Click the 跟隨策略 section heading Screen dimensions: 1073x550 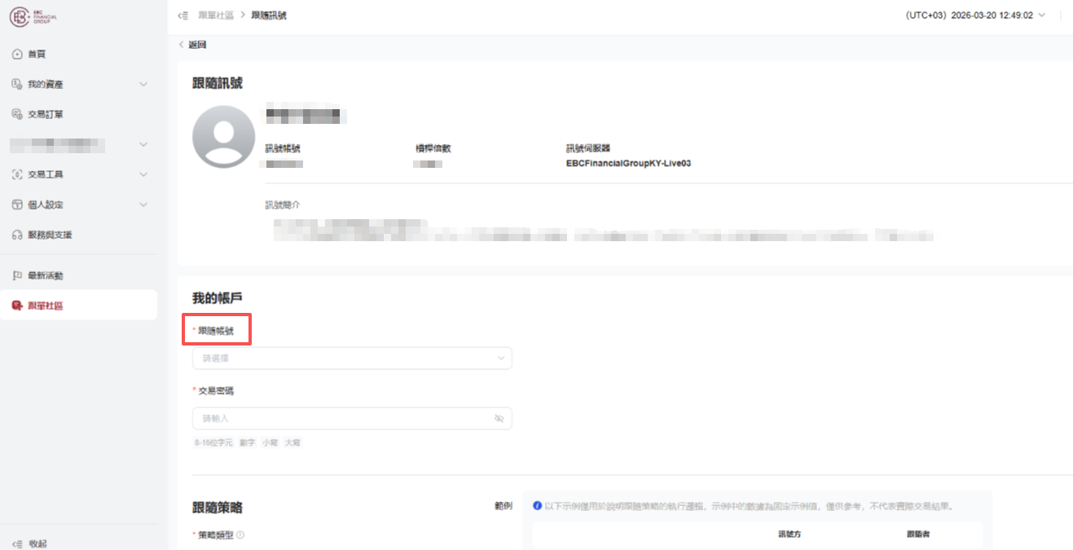click(217, 508)
